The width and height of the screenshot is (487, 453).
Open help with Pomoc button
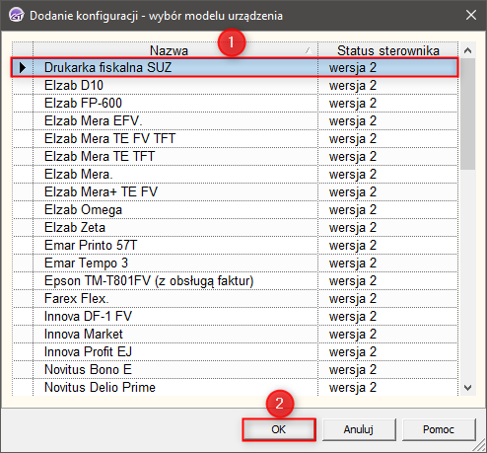439,429
